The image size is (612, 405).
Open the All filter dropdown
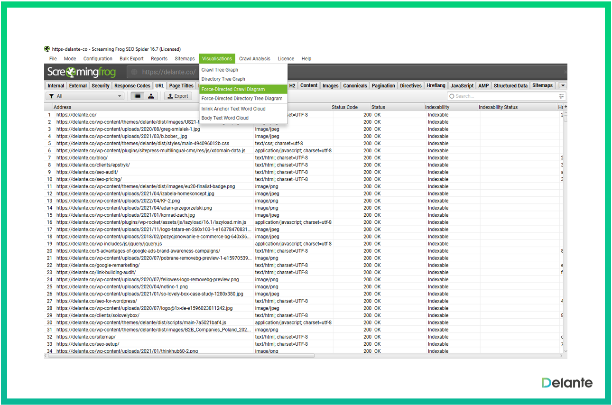pyautogui.click(x=85, y=96)
